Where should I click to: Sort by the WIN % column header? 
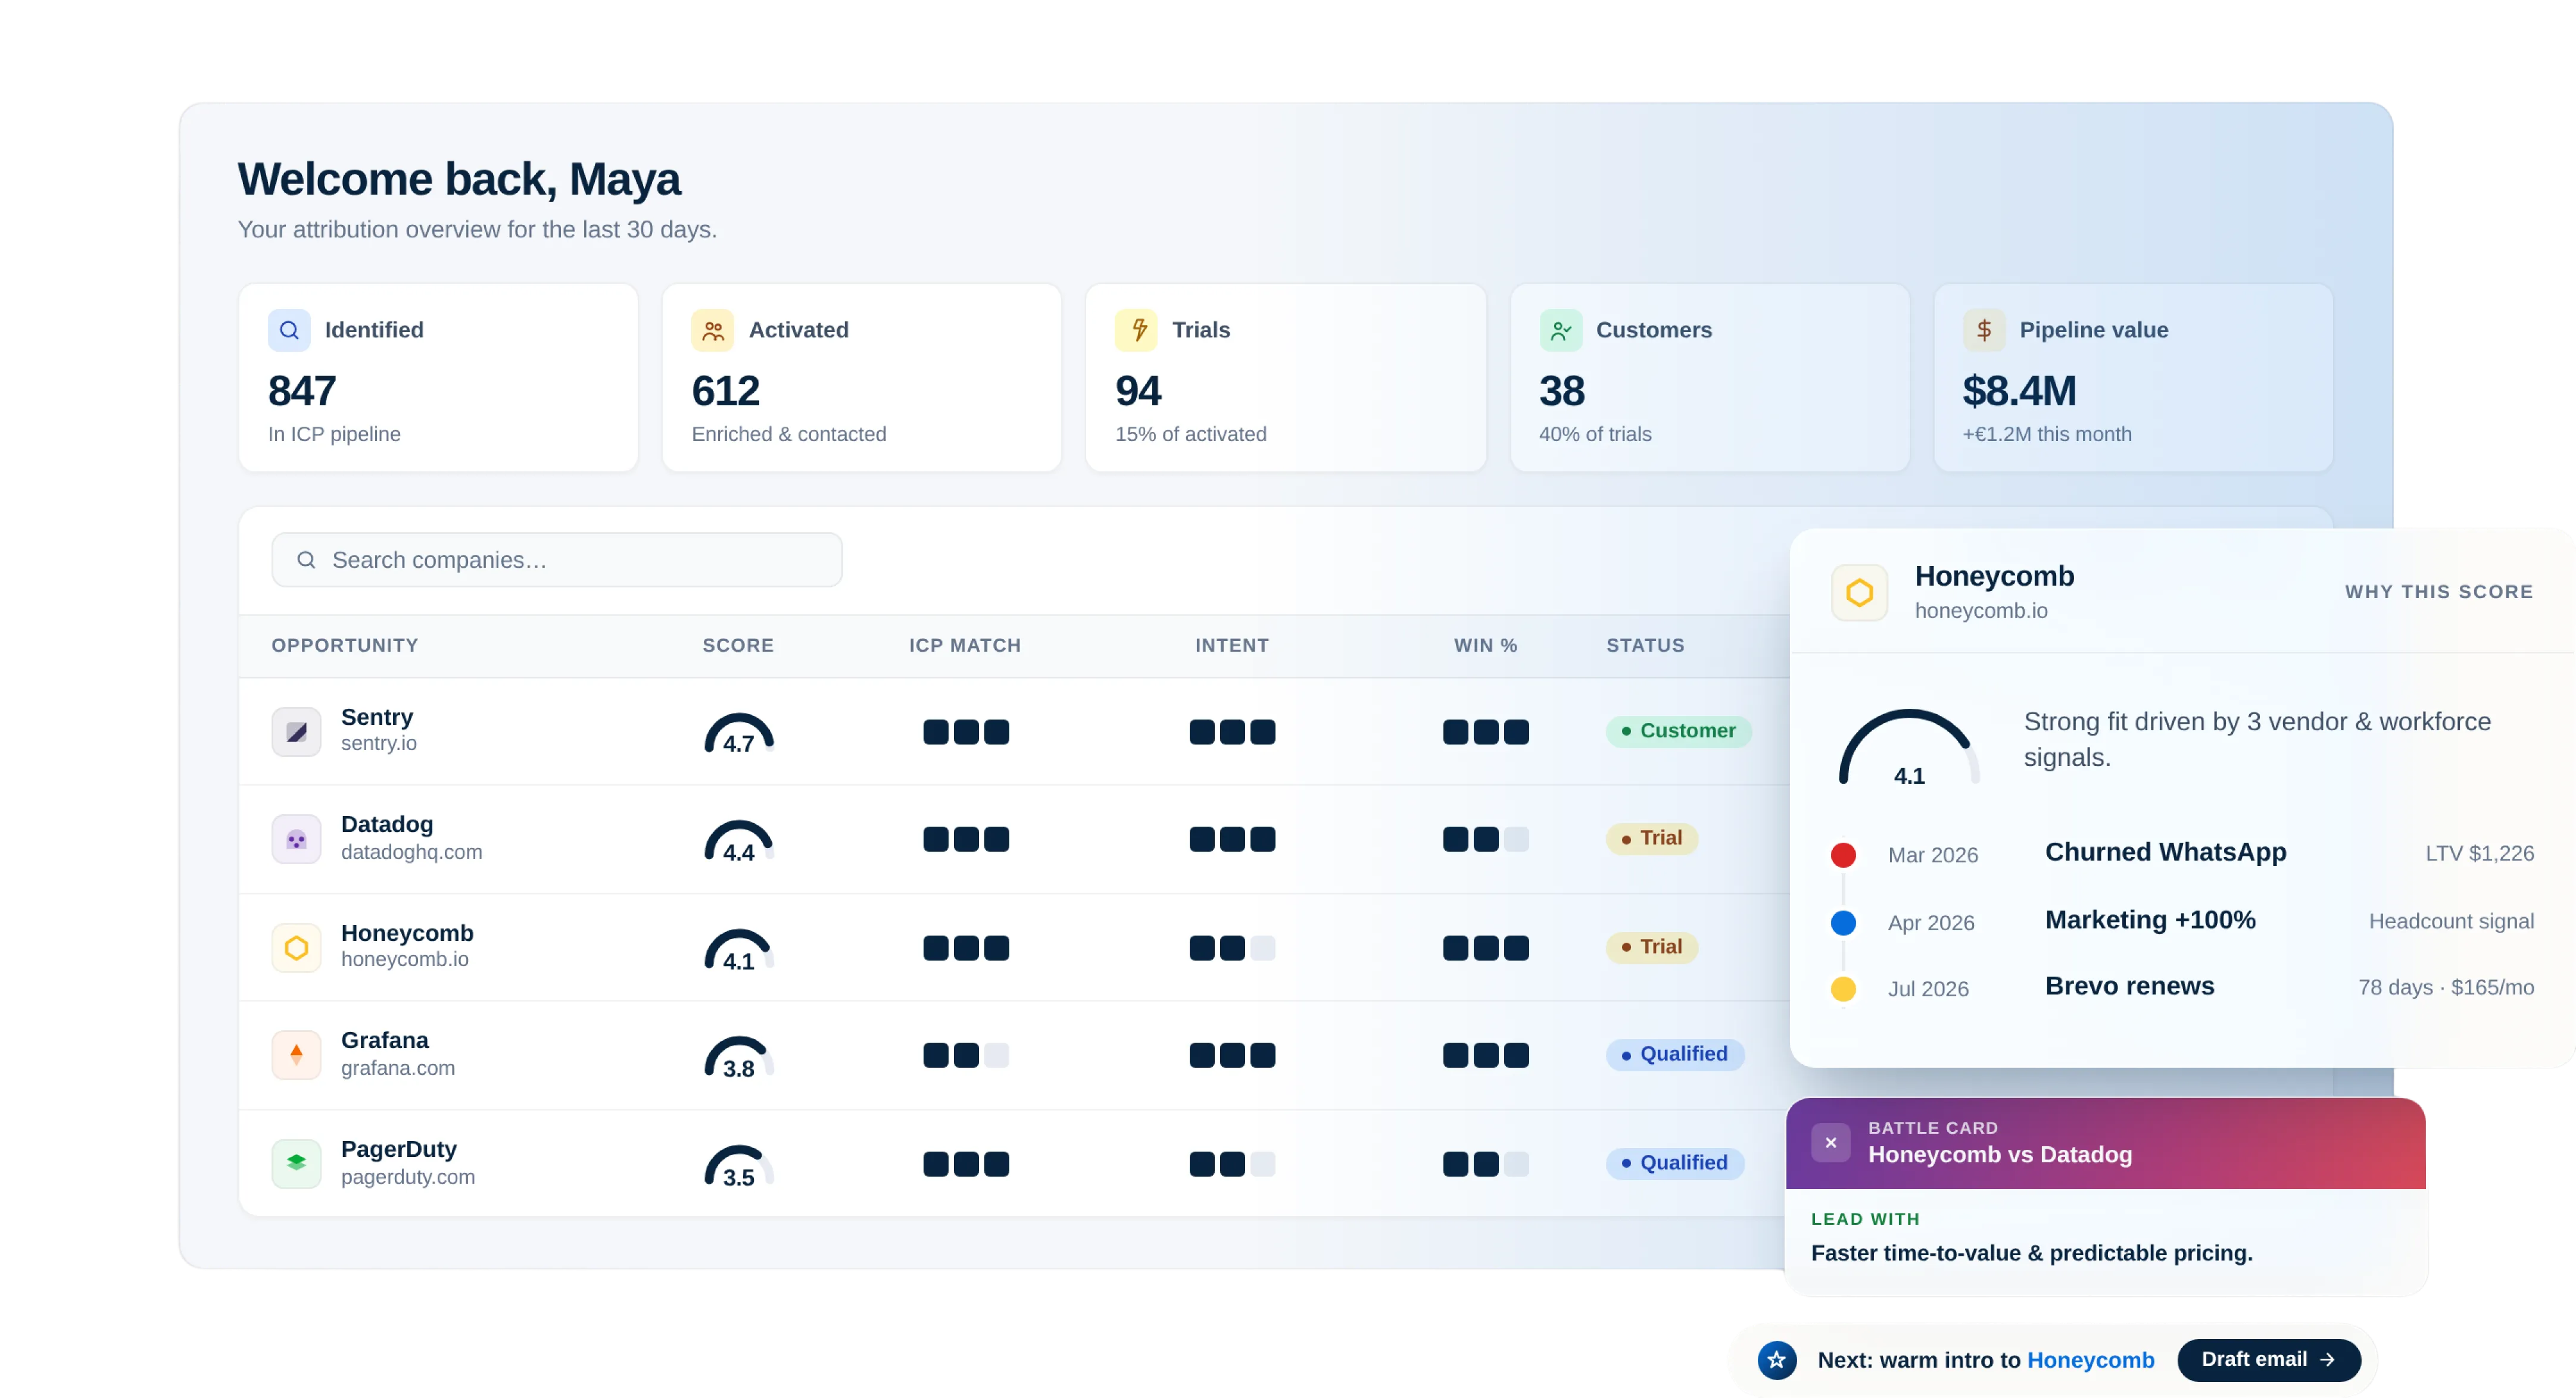coord(1486,646)
